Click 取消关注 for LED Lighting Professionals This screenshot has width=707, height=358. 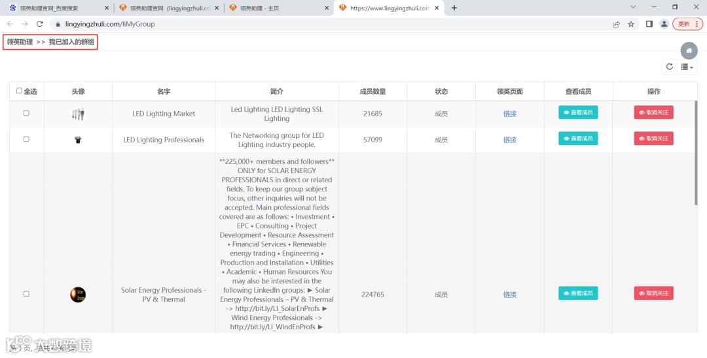(x=653, y=138)
